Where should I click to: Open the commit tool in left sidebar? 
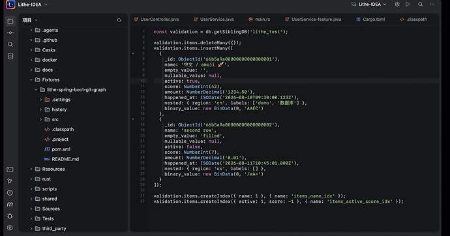click(x=10, y=33)
